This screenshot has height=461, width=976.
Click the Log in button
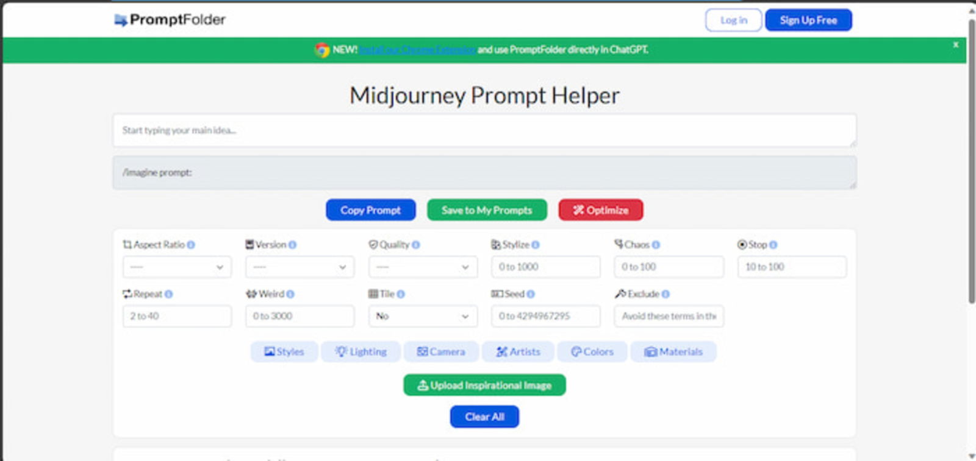[733, 20]
